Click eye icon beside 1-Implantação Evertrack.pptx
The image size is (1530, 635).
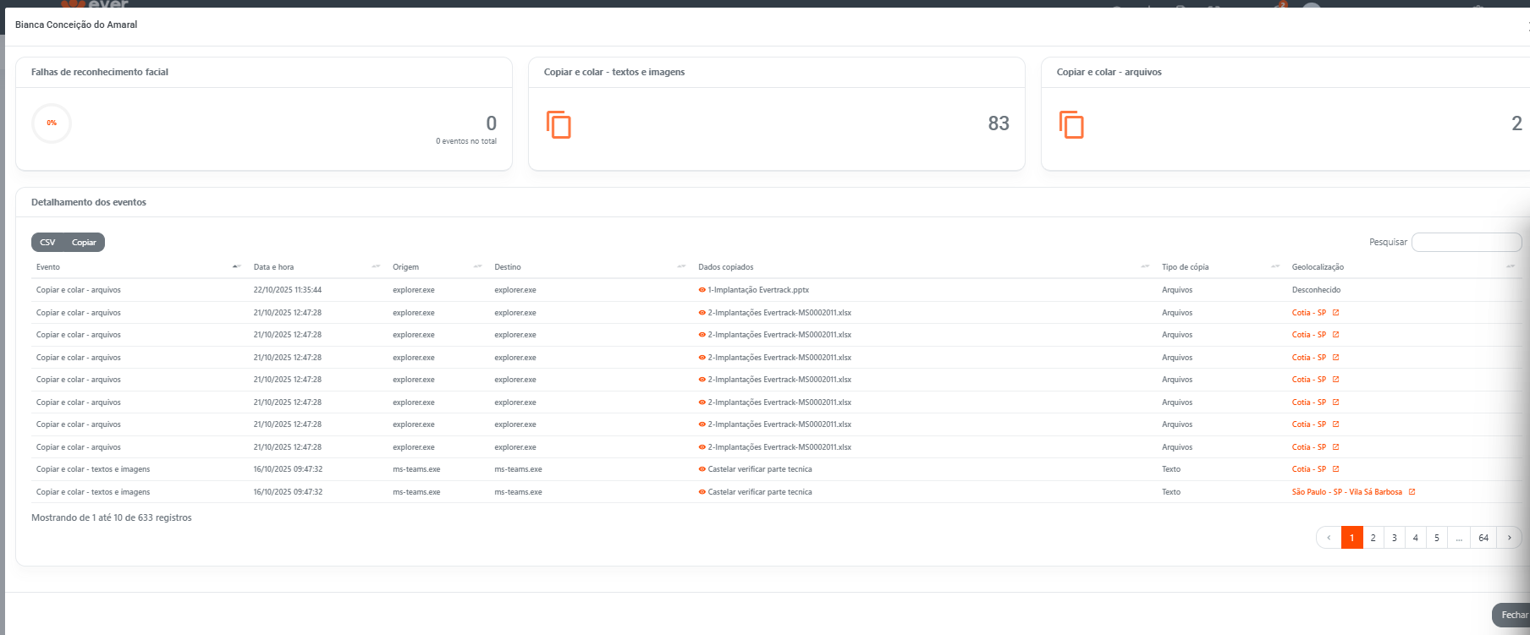click(x=702, y=290)
